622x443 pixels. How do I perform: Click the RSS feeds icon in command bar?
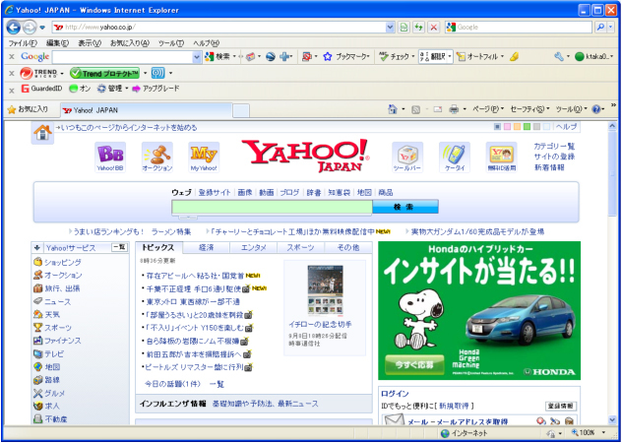click(x=415, y=109)
